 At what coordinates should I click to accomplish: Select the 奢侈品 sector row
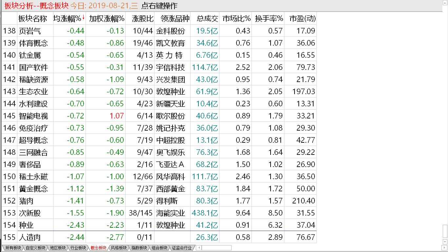coord(159,164)
